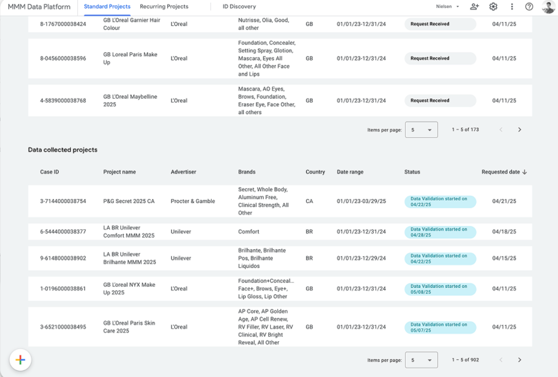Screen dimensions: 558x377
Task: Click Request Received status for Loreal Paris Make Up
Action: point(440,58)
